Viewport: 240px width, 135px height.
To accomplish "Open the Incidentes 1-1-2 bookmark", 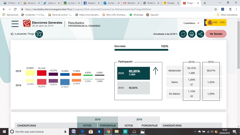I will pyautogui.click(x=33, y=15).
